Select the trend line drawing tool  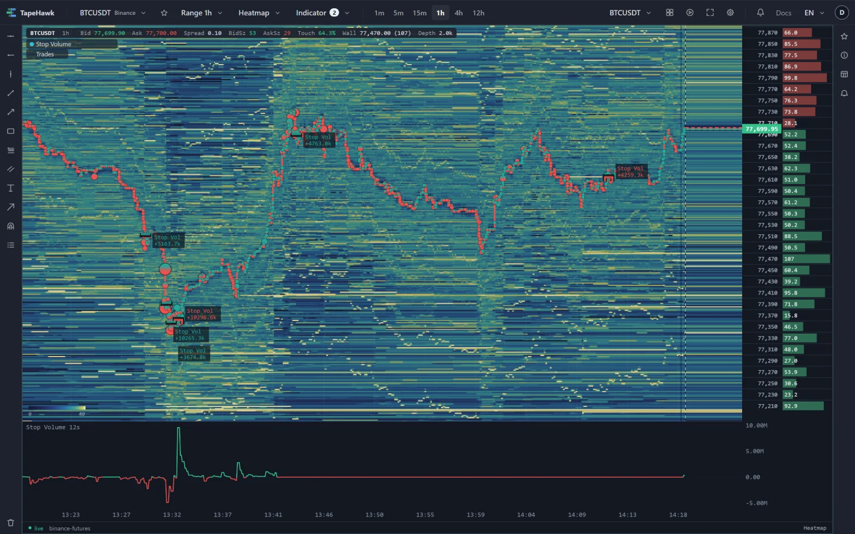point(10,93)
